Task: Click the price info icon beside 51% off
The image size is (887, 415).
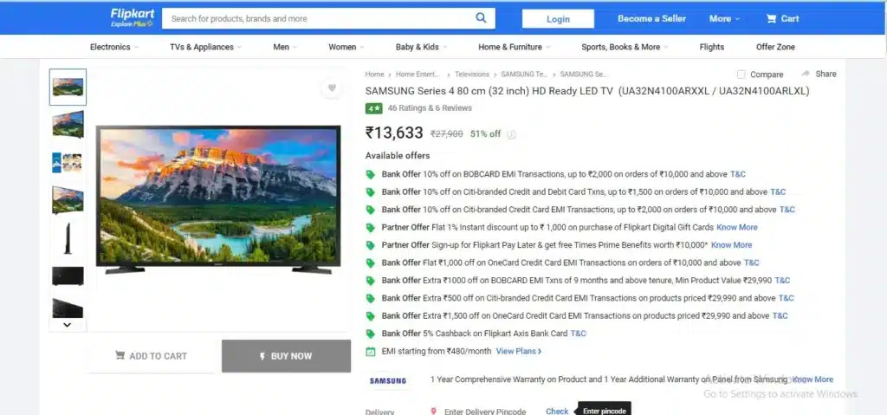Action: pyautogui.click(x=511, y=135)
